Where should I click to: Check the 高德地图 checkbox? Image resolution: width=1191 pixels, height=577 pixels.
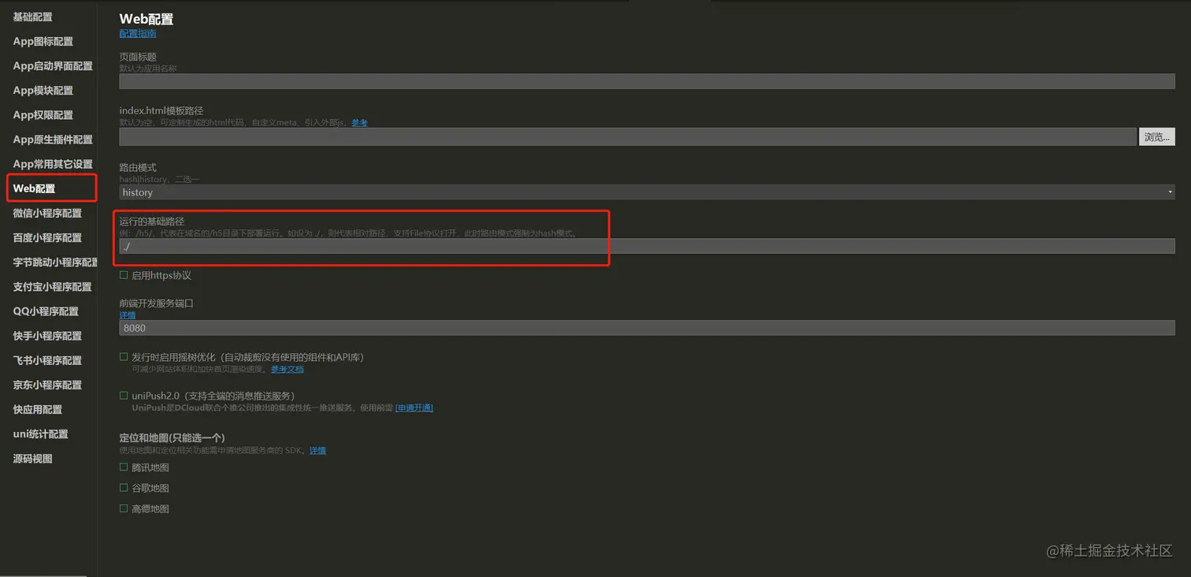click(x=124, y=508)
